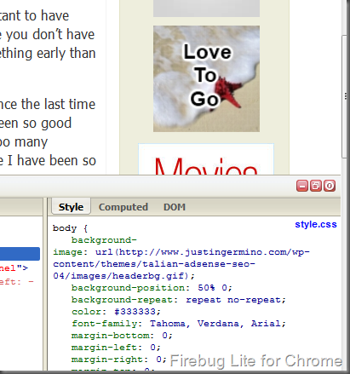This screenshot has height=374, width=350.
Task: Click the margin-right property line
Action: click(x=119, y=360)
